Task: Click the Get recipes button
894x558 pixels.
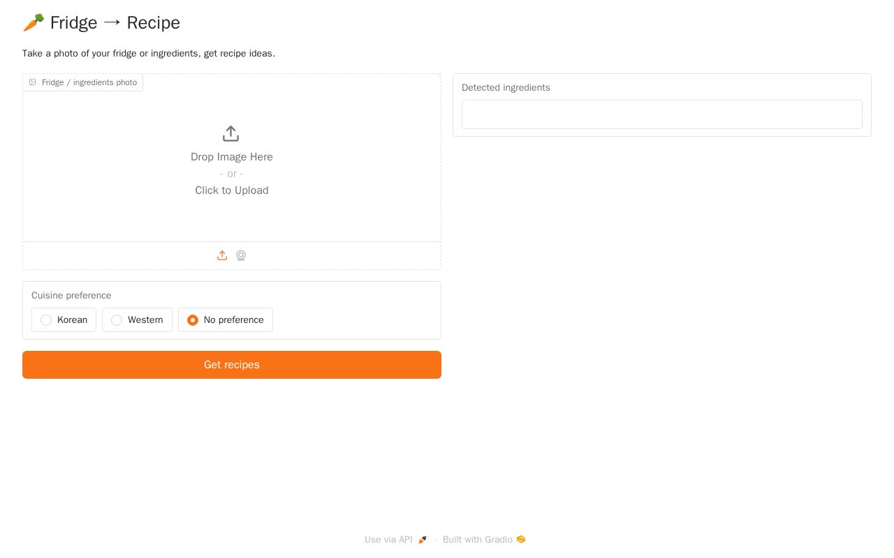Action: [x=232, y=365]
